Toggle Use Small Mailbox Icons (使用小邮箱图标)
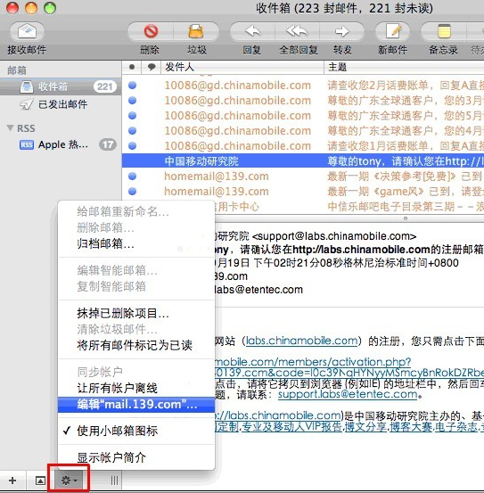 136,431
